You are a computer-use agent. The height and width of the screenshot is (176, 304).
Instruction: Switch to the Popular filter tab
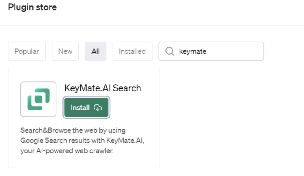tap(27, 51)
